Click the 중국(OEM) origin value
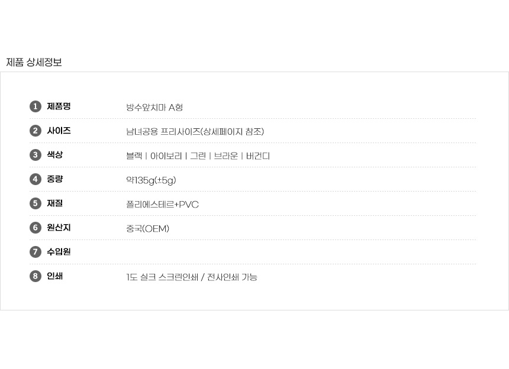The image size is (509, 369). (x=147, y=229)
